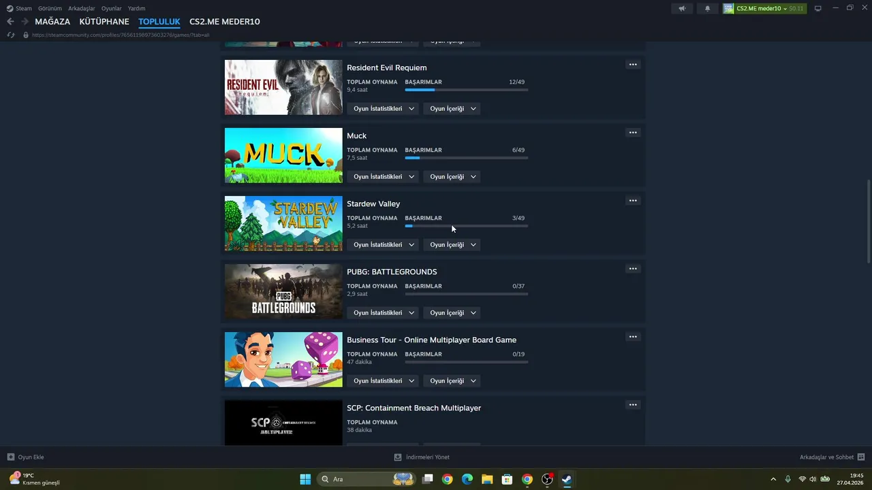The height and width of the screenshot is (490, 872).
Task: Open Task View on the taskbar
Action: (427, 479)
